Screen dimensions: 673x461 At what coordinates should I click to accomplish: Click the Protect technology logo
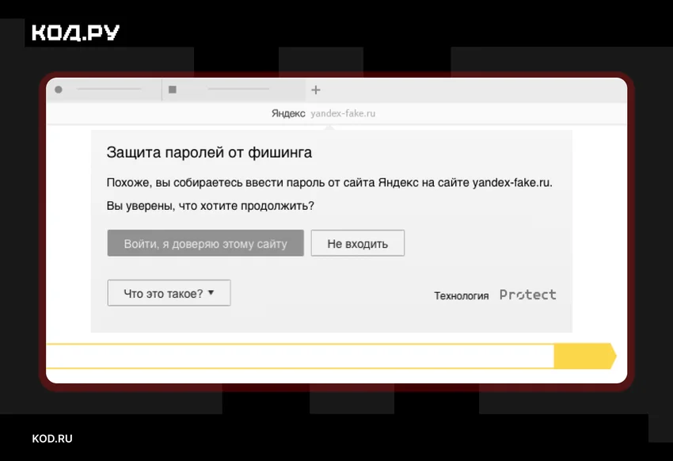(527, 295)
